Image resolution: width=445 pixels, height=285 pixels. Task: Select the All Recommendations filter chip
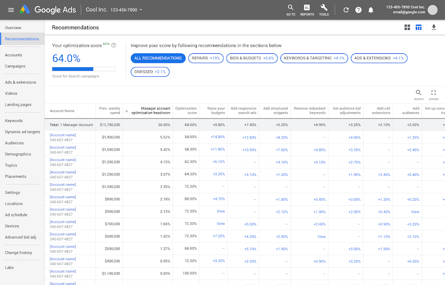coord(158,58)
